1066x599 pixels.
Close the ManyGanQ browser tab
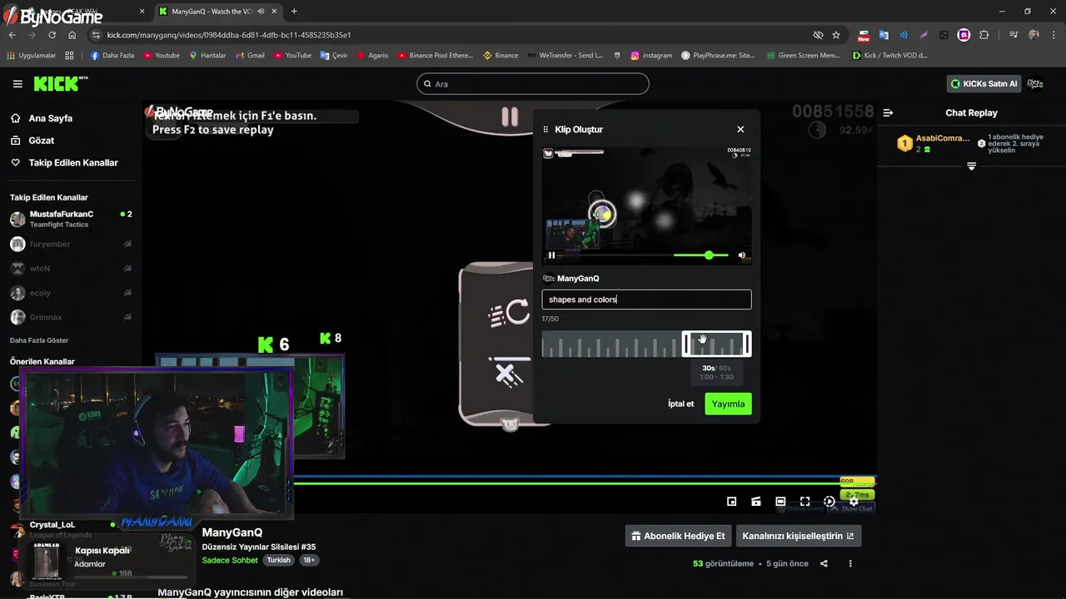[x=275, y=12]
